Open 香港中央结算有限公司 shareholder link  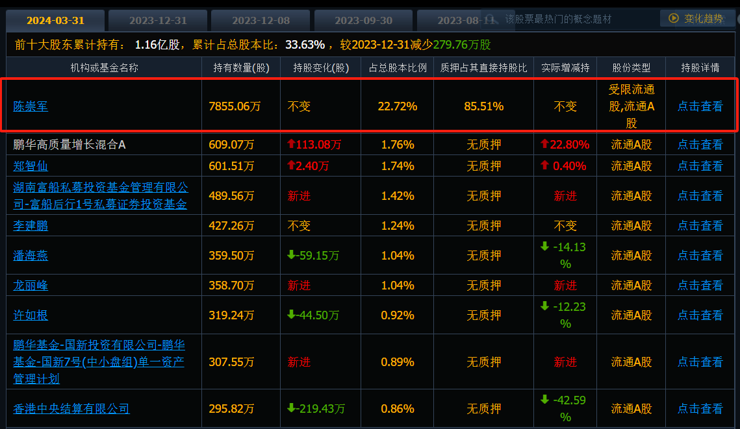pos(71,408)
